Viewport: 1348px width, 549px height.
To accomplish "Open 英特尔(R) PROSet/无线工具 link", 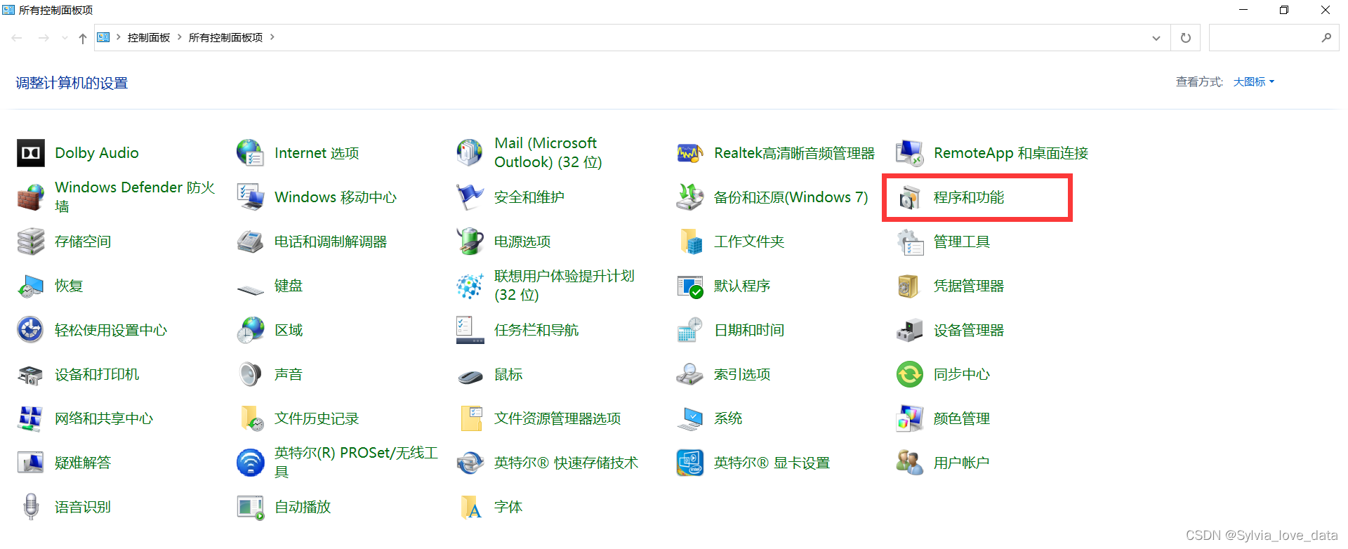I will click(x=356, y=463).
